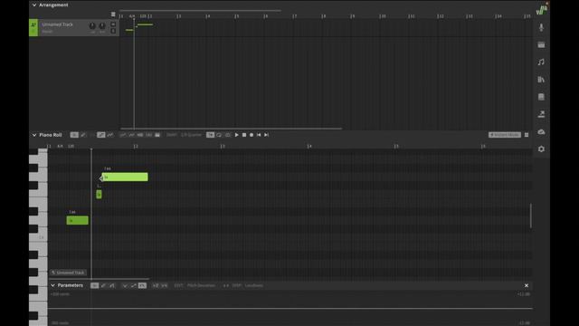
Task: Select the pencil tool in Piano Roll
Action: pyautogui.click(x=83, y=135)
